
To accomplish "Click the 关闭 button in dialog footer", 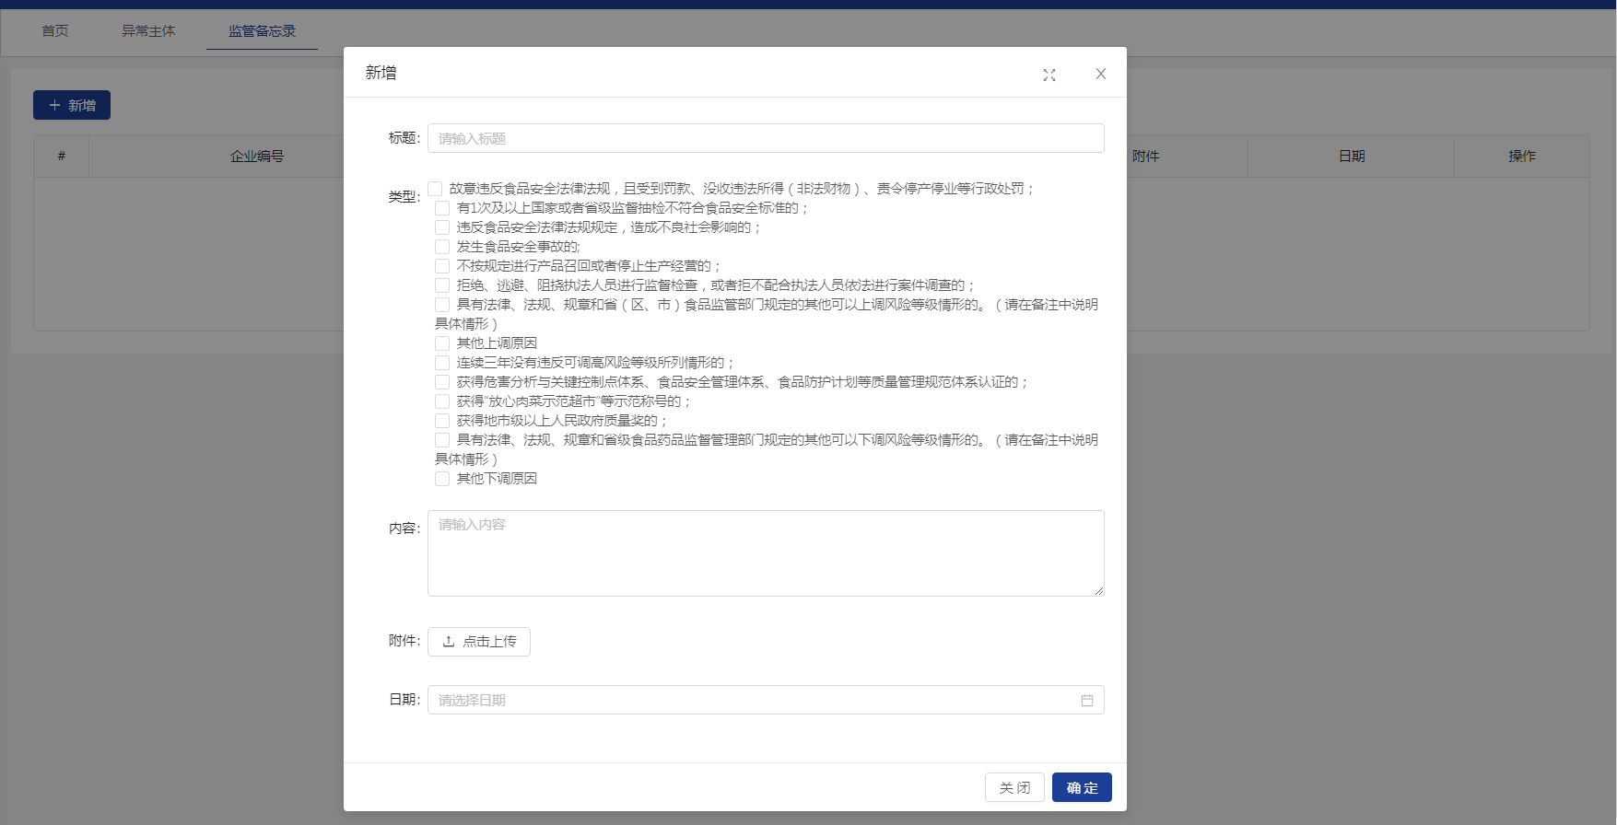I will click(1014, 787).
